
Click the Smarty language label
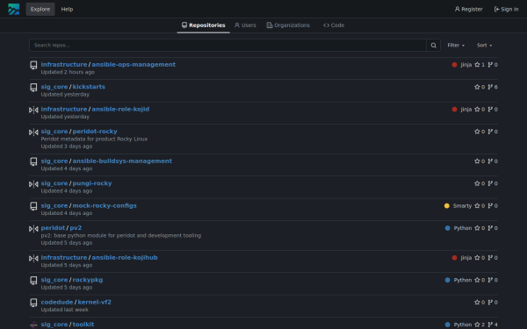(462, 206)
